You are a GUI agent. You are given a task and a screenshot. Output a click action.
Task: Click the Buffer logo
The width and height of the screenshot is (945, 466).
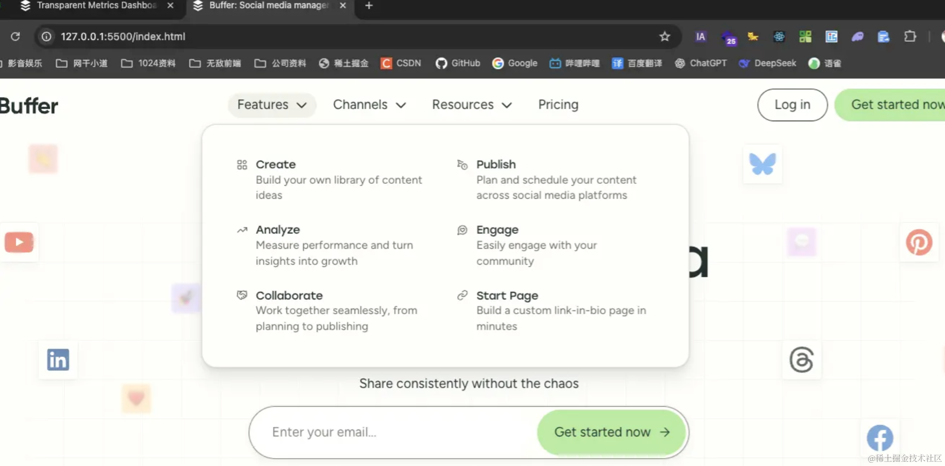(x=29, y=106)
